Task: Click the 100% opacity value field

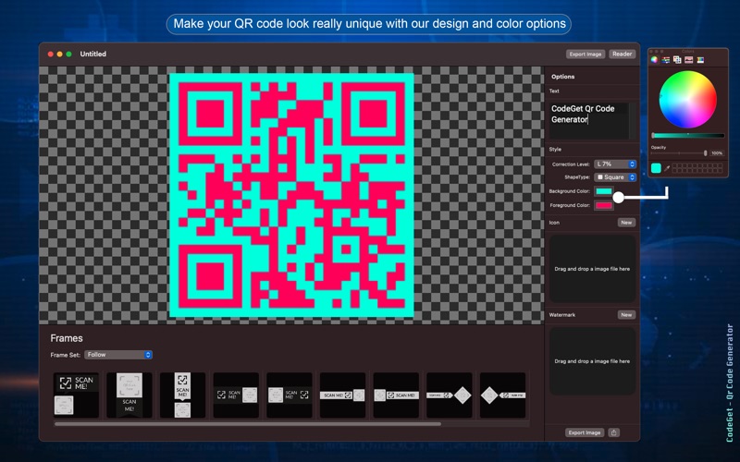Action: [x=717, y=153]
